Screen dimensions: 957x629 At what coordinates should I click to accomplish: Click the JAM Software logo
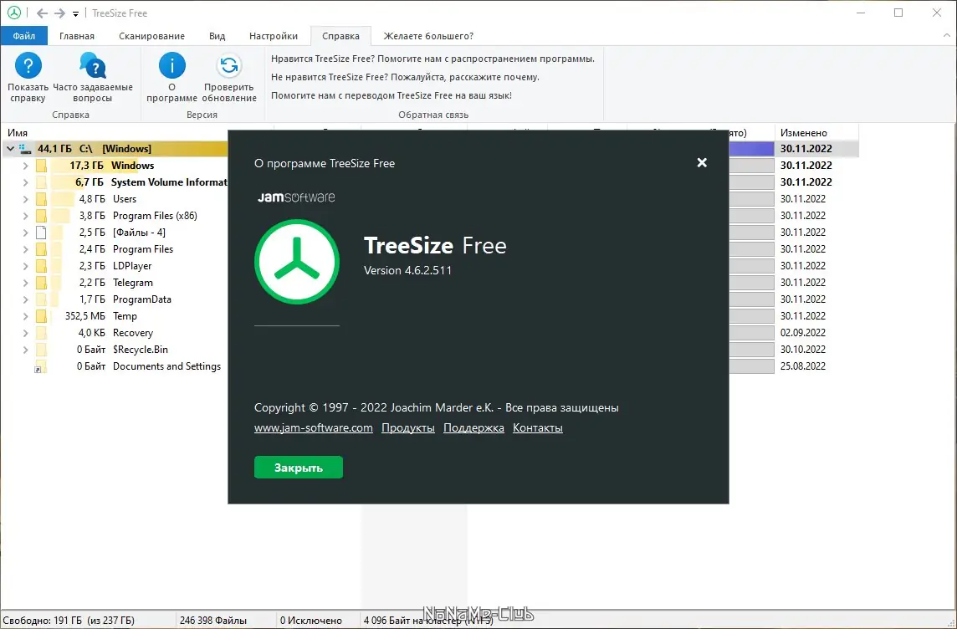click(x=296, y=197)
